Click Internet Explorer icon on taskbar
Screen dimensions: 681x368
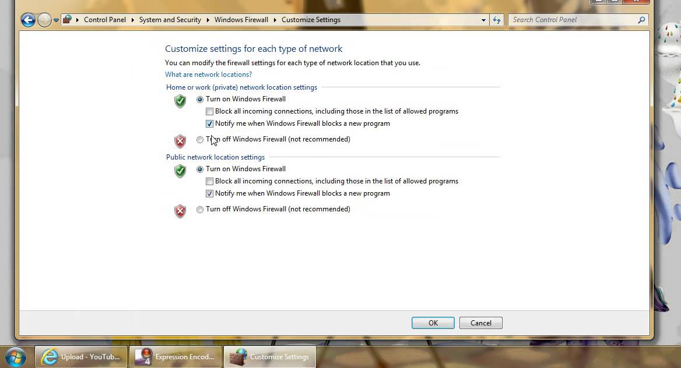coord(49,357)
